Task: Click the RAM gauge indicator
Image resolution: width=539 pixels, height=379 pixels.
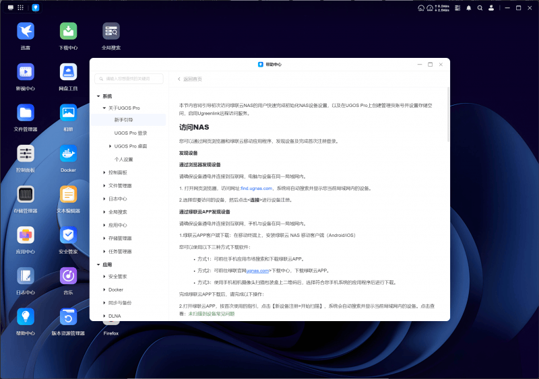Action: pyautogui.click(x=430, y=8)
